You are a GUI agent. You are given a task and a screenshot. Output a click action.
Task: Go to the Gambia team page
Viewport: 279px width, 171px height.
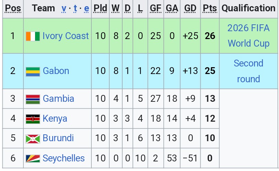(x=58, y=99)
